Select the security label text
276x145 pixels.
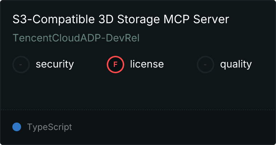point(55,65)
